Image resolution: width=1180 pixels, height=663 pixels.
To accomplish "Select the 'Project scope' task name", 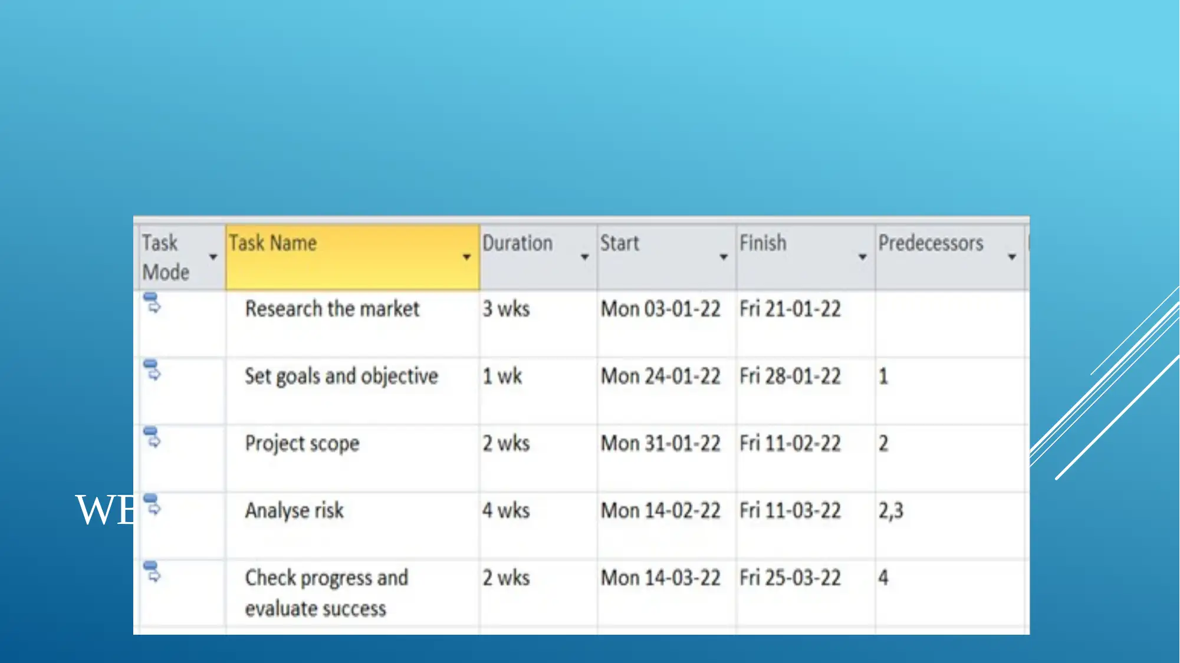I will [302, 444].
